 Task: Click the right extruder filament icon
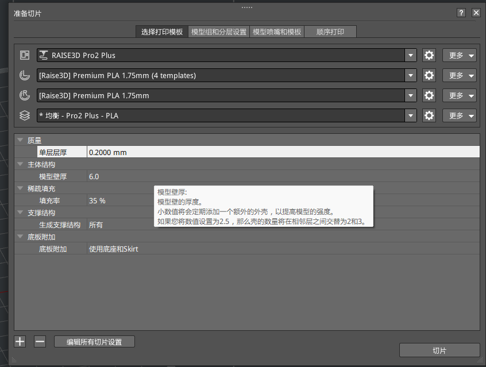click(25, 95)
